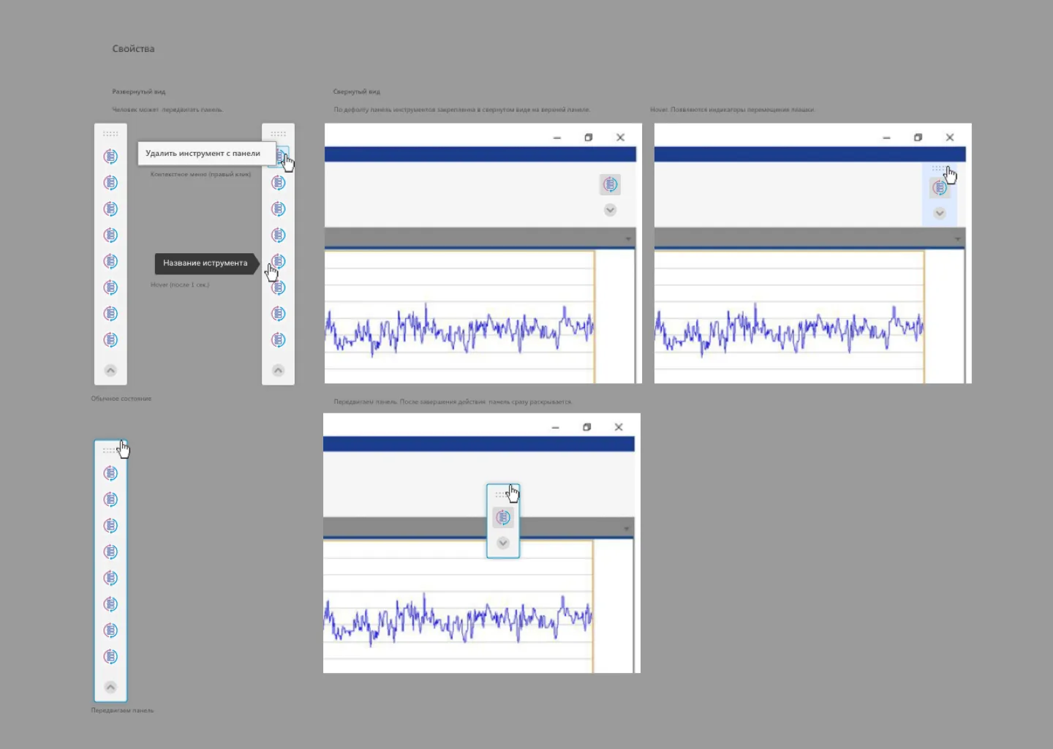Click tool icon in the floating collapsed panel
The height and width of the screenshot is (749, 1053).
click(503, 518)
